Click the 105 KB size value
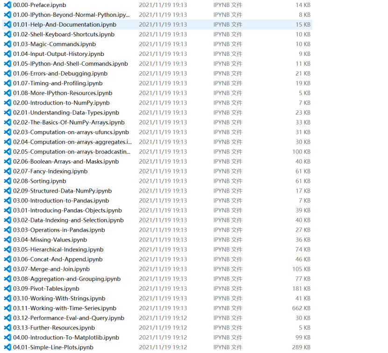The image size is (388, 353). [301, 269]
